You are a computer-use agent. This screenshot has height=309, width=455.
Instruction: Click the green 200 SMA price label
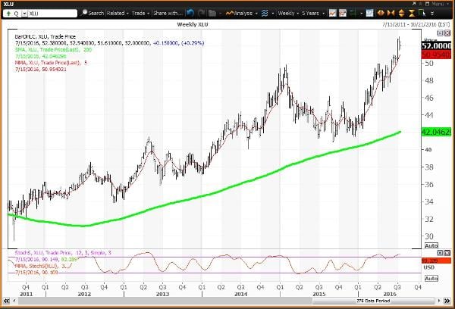tap(433, 131)
